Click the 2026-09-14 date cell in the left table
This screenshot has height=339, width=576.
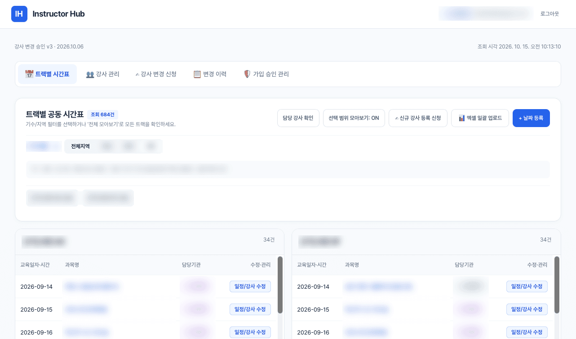click(36, 286)
